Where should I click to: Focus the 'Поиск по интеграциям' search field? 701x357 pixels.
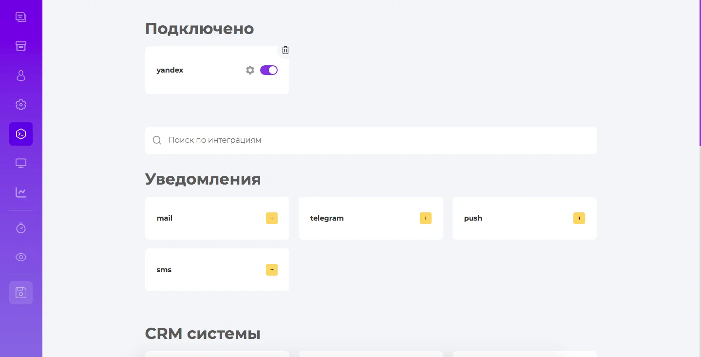pos(371,140)
